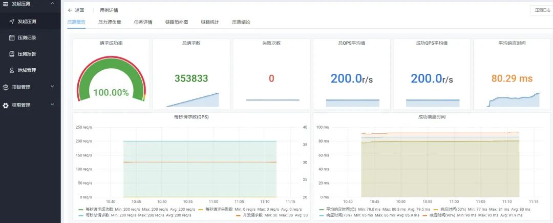Click the paper-plane icon beside 发起压测
Viewport: 553px width, 223px height.
(12, 22)
